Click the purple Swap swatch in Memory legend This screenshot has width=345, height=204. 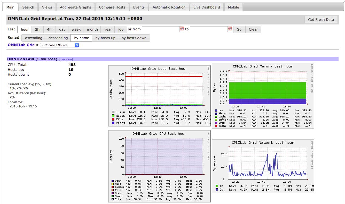216,123
